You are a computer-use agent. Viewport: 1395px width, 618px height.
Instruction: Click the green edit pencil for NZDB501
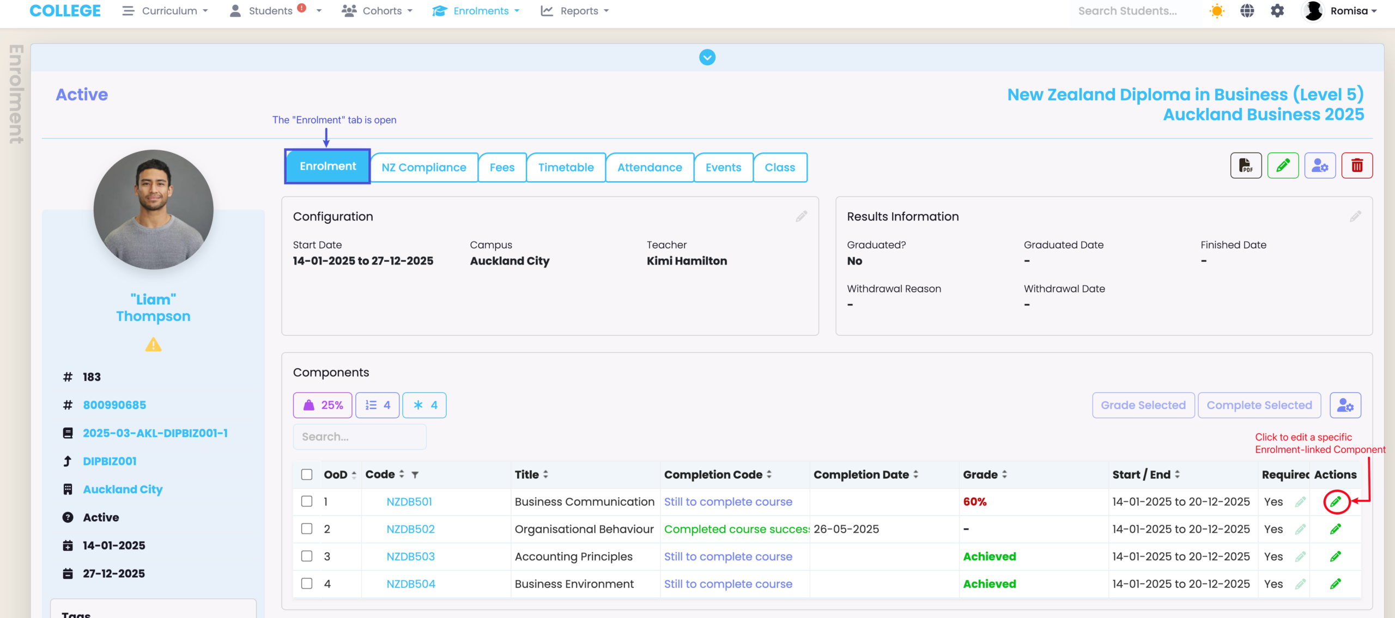(1336, 501)
